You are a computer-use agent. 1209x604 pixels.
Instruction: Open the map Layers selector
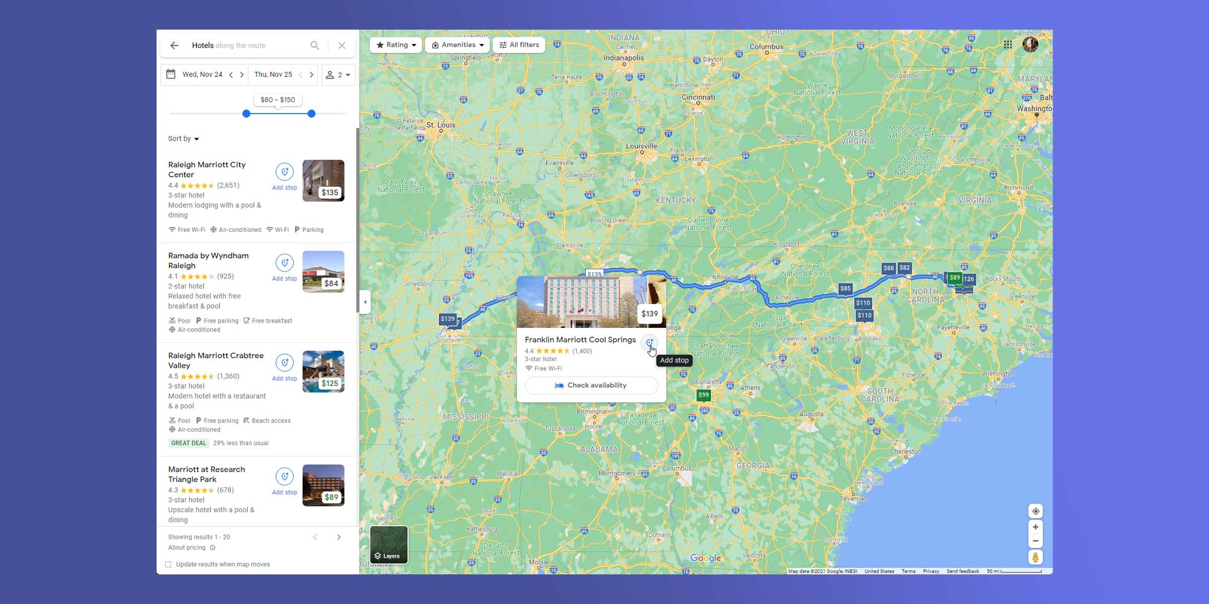[x=390, y=544]
